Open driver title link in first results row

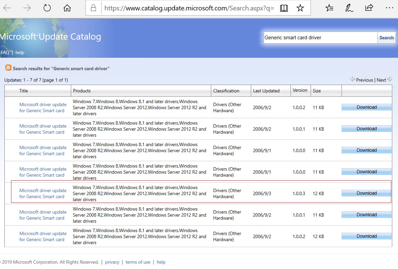tap(43, 107)
